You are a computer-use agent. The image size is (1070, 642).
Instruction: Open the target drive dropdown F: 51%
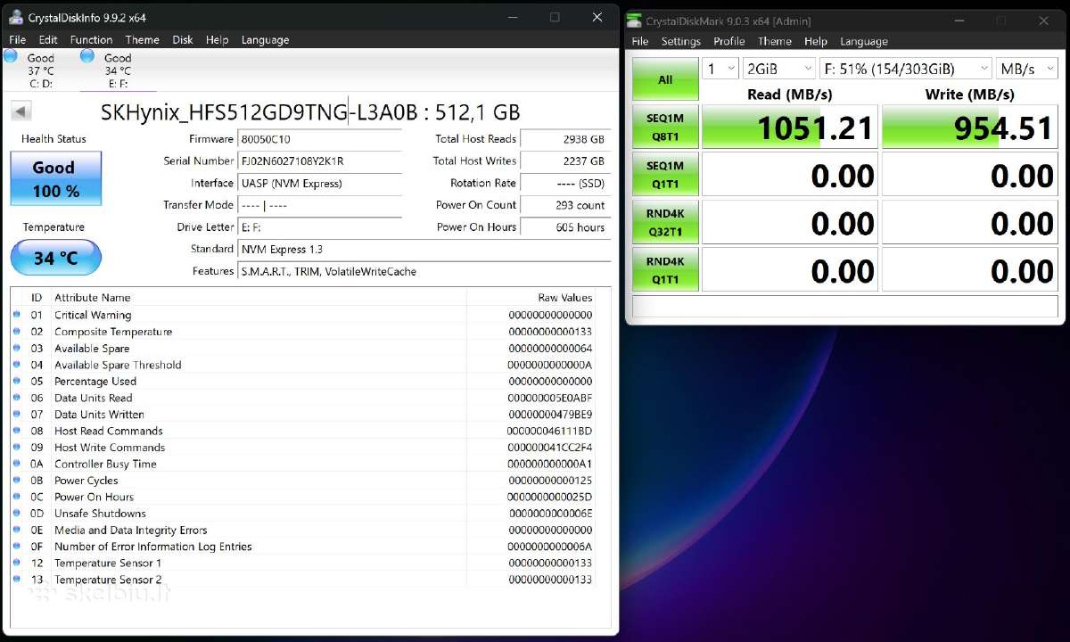click(906, 69)
